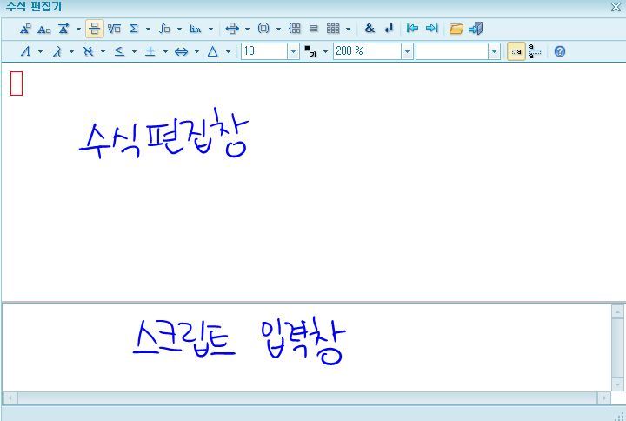Insert a vertical pile template
Image resolution: width=626 pixels, height=421 pixels.
coord(314,29)
